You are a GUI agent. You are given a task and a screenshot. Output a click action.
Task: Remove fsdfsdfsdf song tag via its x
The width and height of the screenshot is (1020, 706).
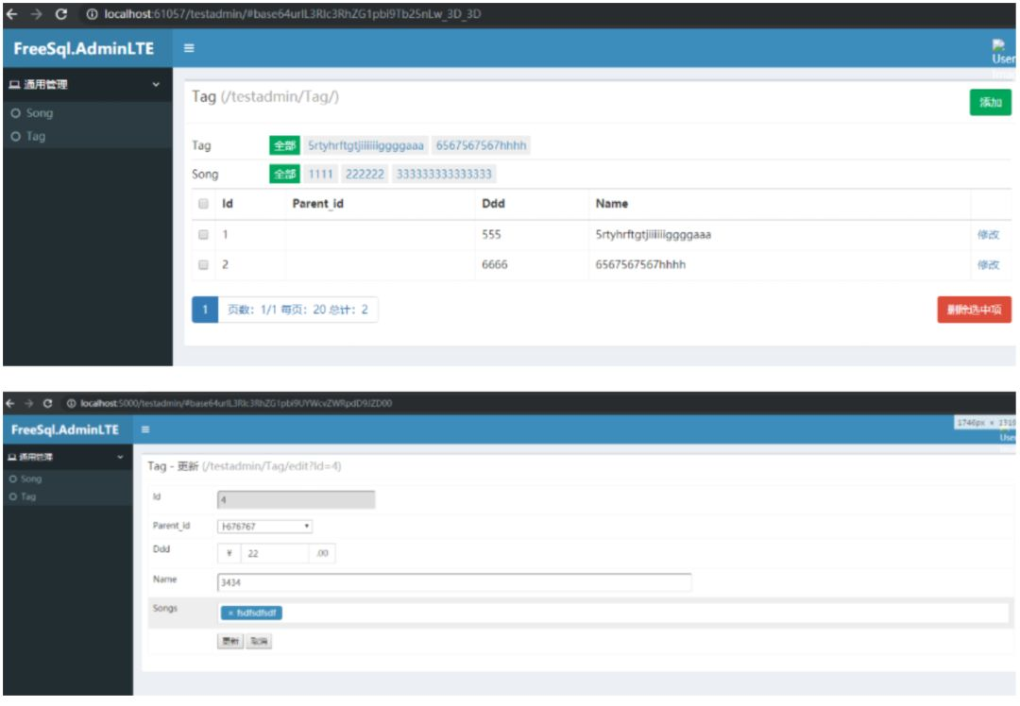230,614
